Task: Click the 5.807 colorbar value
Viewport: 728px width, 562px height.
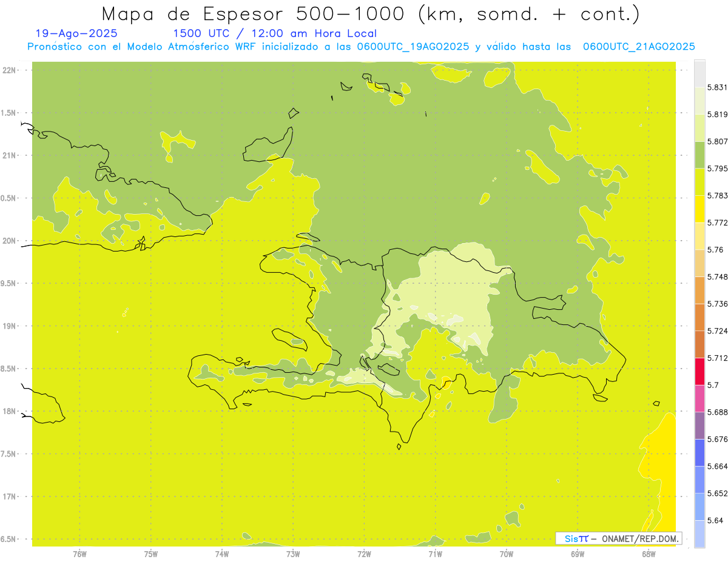Action: (718, 141)
